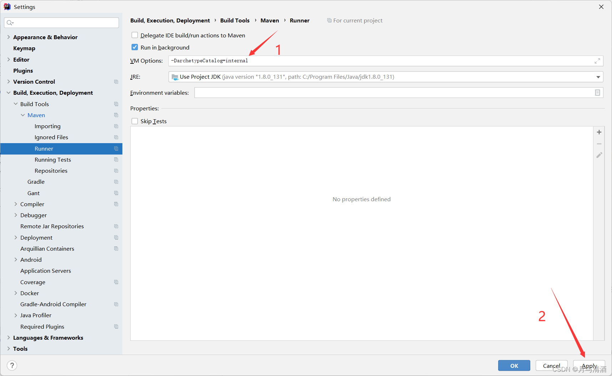Image resolution: width=612 pixels, height=376 pixels.
Task: Click project-level icon next to Running Tests
Action: 116,160
